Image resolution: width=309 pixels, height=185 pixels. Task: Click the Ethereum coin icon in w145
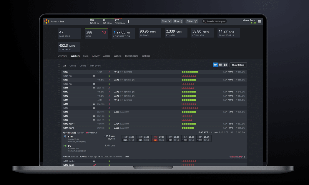coord(65,137)
